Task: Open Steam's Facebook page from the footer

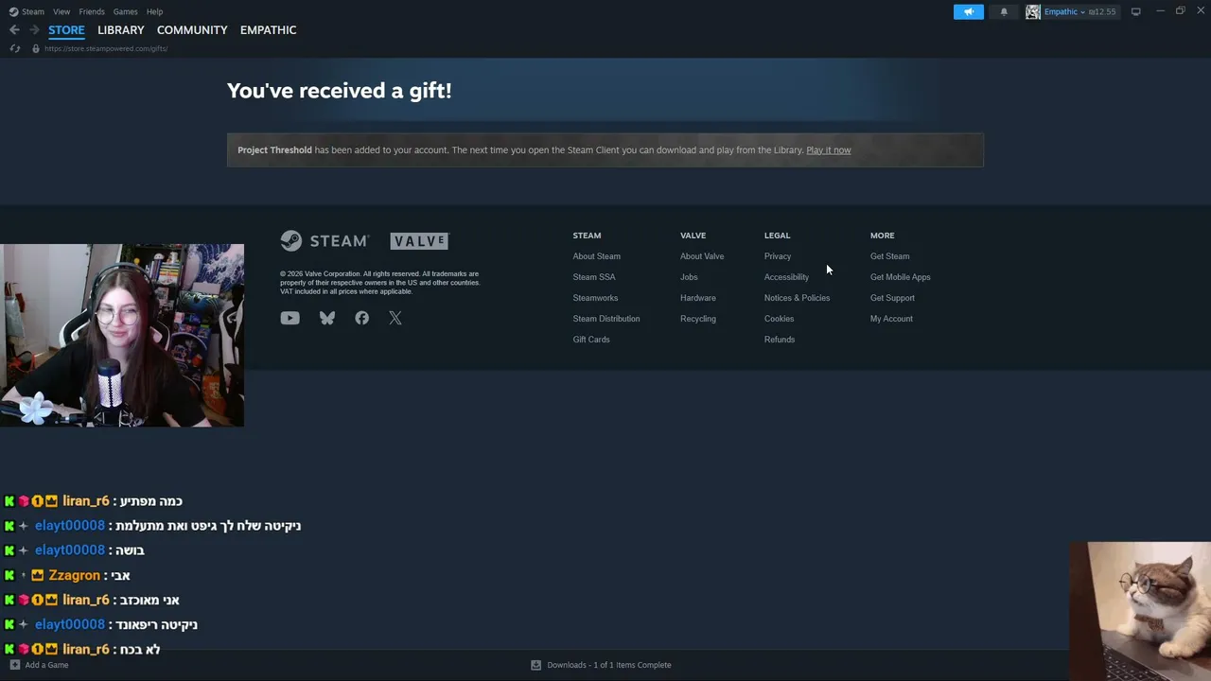Action: click(361, 319)
